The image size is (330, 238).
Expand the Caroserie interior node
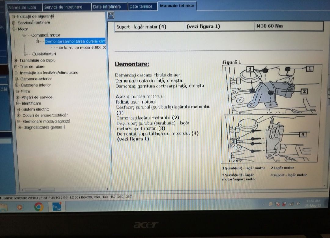(17, 85)
